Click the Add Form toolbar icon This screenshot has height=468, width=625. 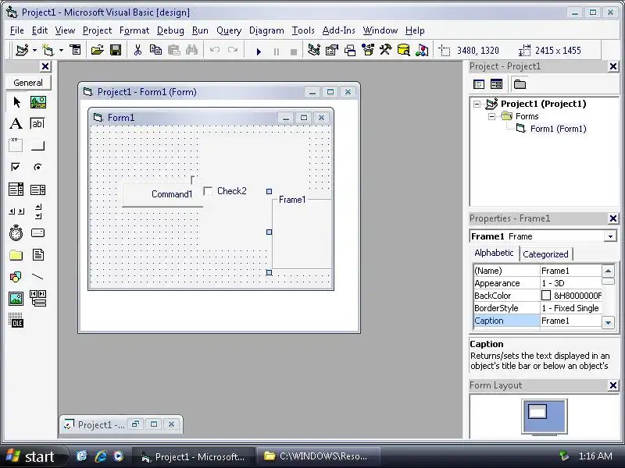coord(48,50)
